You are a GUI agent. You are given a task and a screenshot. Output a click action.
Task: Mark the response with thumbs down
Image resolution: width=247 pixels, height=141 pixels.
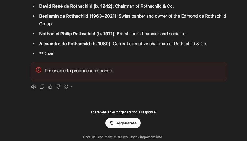coord(59,87)
